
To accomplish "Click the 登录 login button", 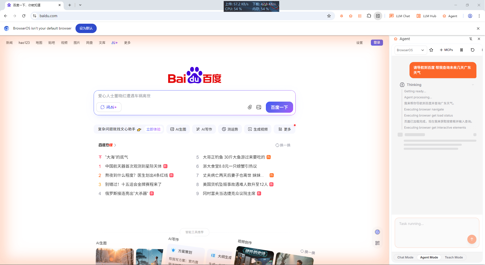I will (x=377, y=43).
